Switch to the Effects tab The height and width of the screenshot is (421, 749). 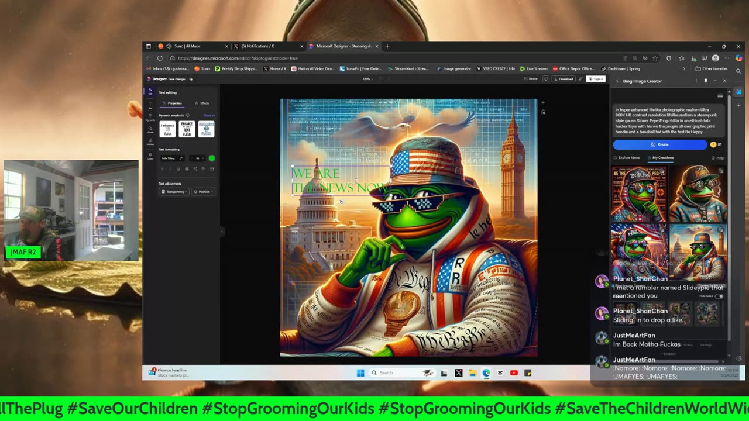[x=202, y=103]
